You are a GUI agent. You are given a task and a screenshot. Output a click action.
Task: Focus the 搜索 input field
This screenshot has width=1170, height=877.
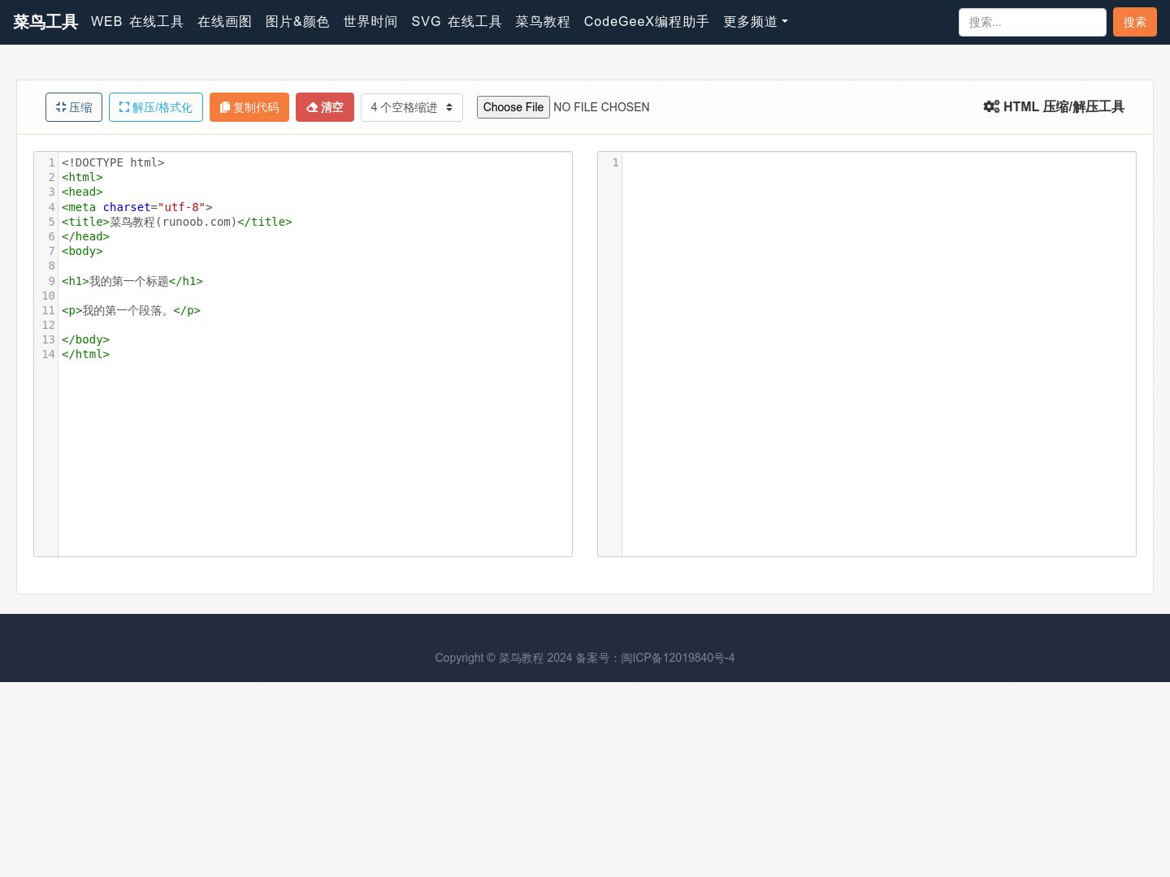pyautogui.click(x=1032, y=22)
